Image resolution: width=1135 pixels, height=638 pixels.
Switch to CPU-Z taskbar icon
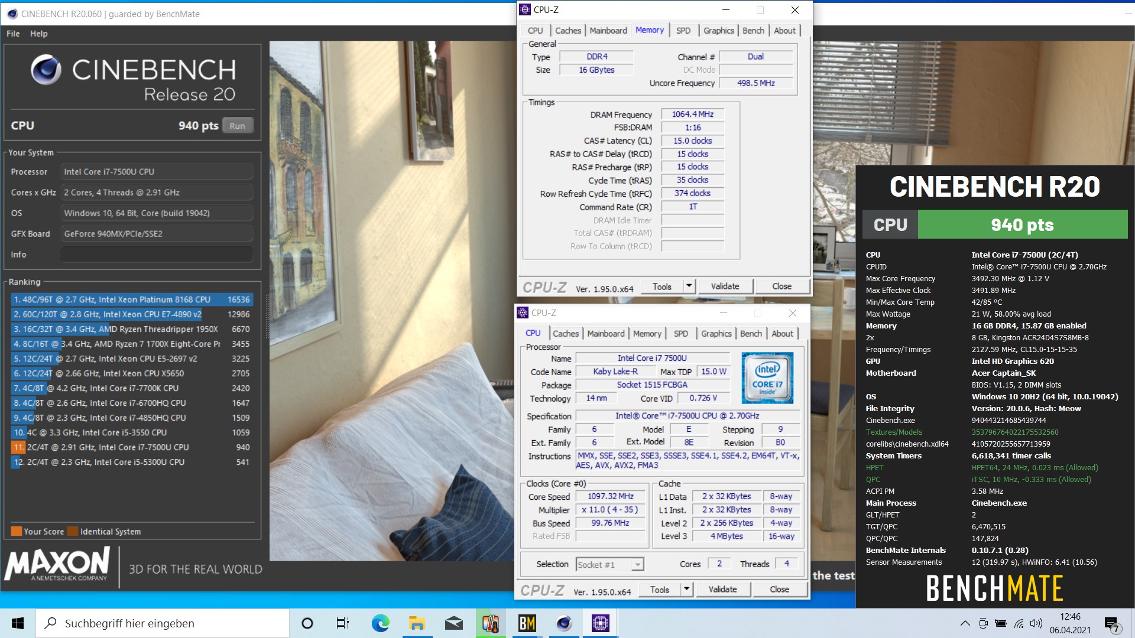[x=600, y=623]
